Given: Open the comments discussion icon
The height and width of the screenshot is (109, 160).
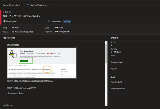Looking at the screenshot, I should [48, 21].
